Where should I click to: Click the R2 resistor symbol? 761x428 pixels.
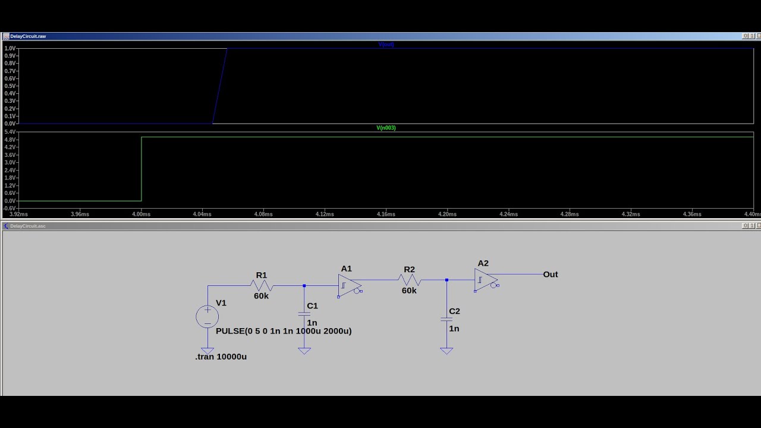[x=410, y=280]
